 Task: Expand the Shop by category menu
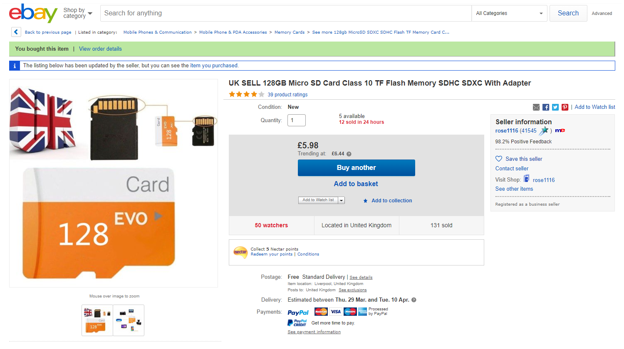point(78,13)
